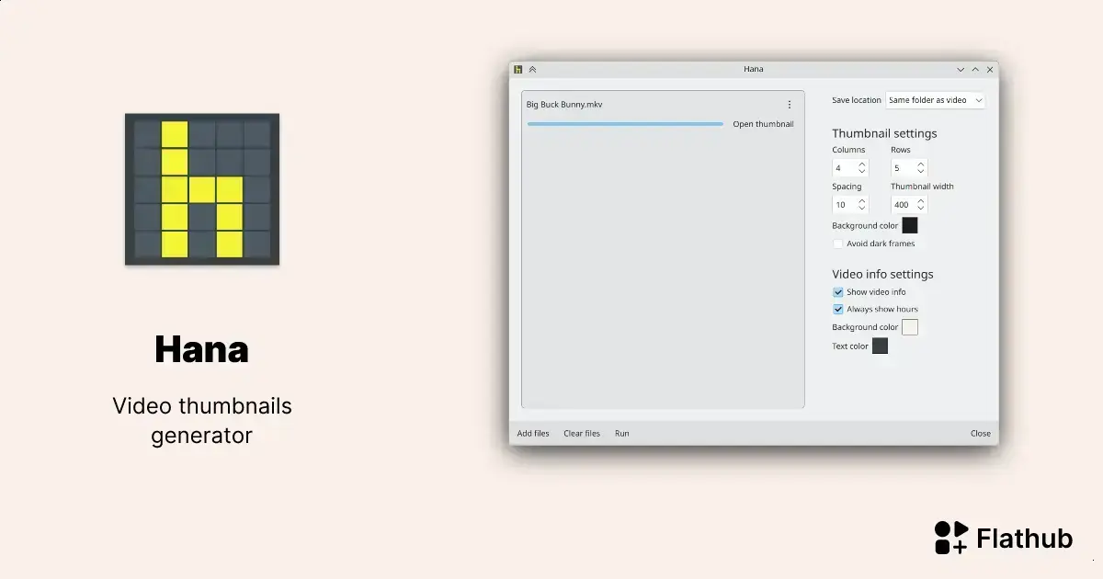Pick video info Background color light swatch
The image size is (1103, 579).
point(910,327)
